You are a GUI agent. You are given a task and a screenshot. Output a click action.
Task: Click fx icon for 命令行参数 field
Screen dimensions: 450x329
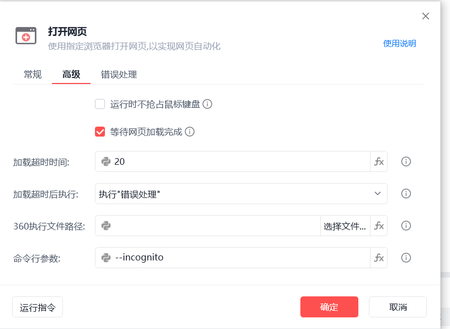point(379,258)
